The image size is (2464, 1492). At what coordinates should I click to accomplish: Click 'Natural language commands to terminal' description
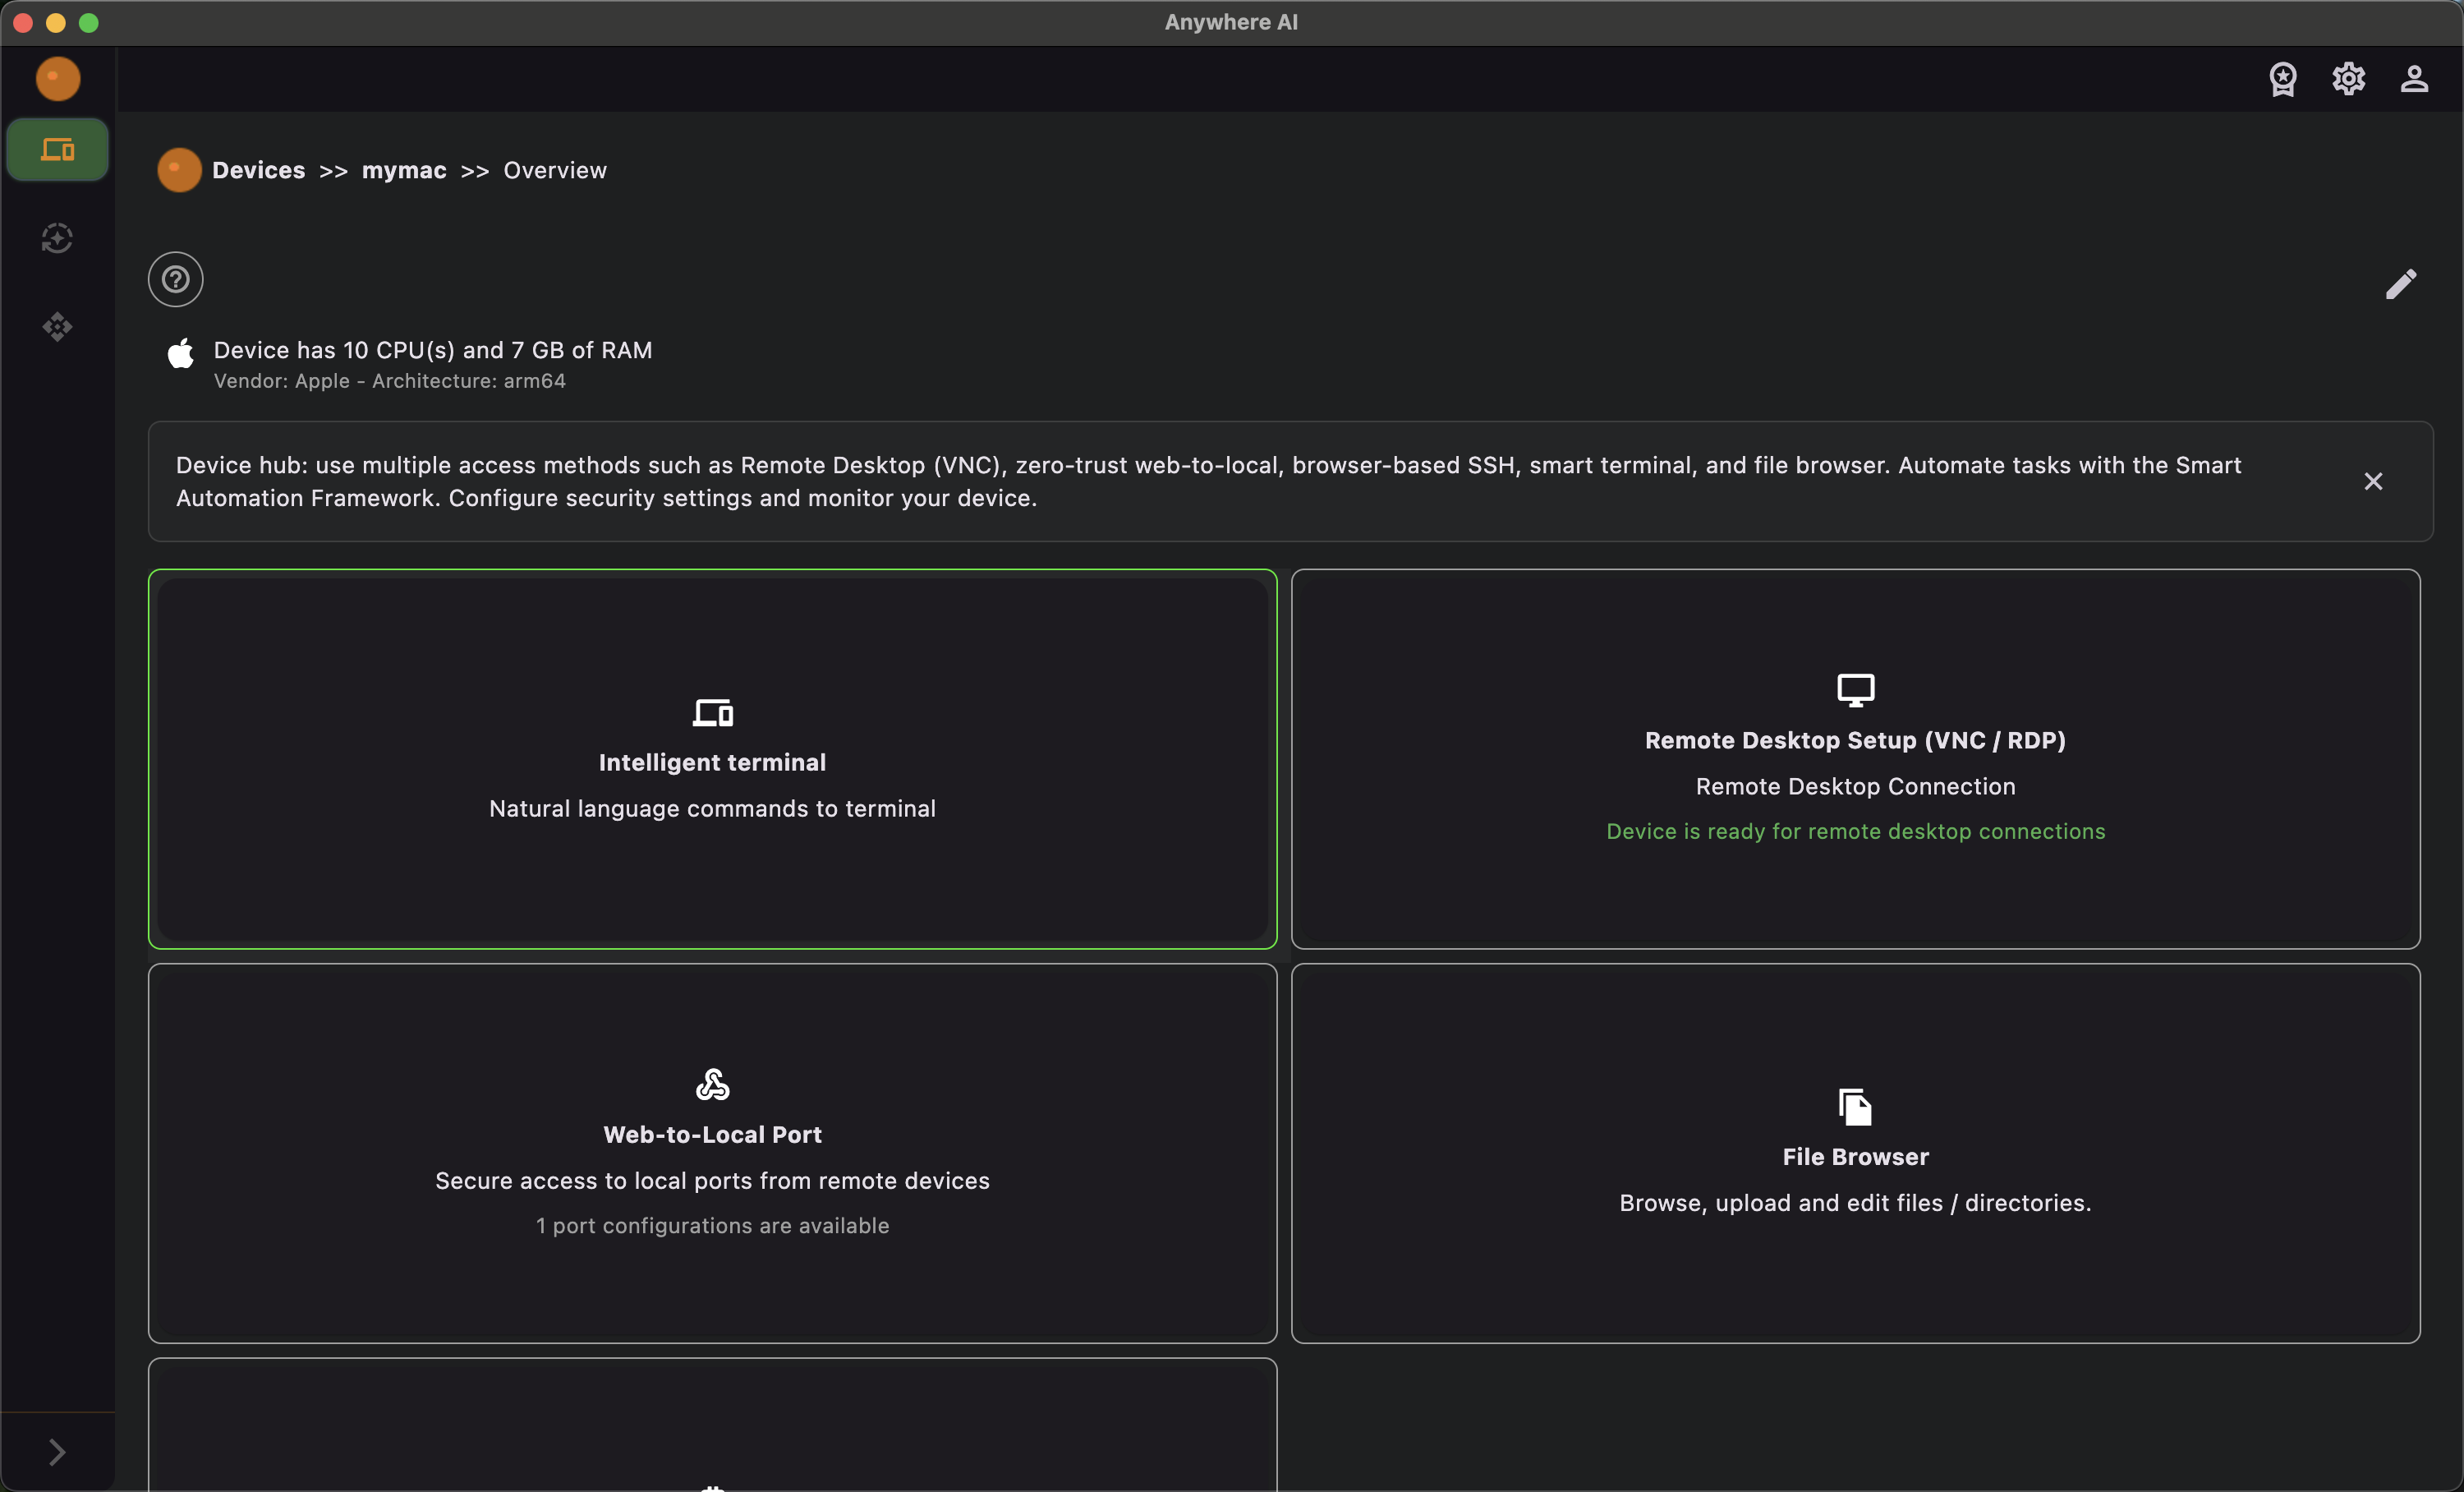tap(713, 809)
